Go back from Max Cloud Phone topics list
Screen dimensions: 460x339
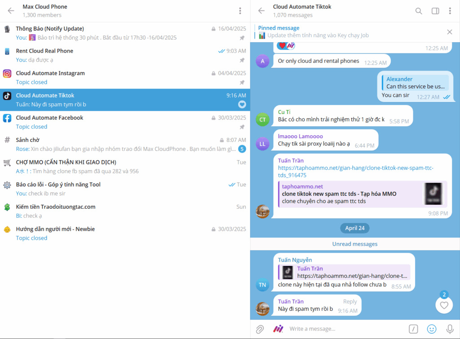(x=11, y=11)
